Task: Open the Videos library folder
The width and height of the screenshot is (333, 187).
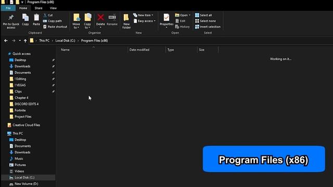Action: 19,171
